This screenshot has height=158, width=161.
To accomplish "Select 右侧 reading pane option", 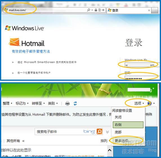I will [x=128, y=125].
